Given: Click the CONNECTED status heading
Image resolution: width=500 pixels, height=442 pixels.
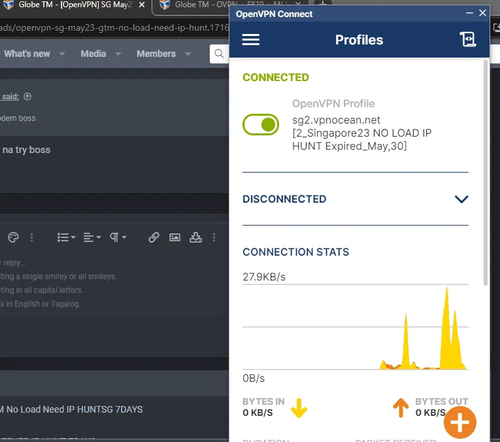Looking at the screenshot, I should click(x=276, y=77).
